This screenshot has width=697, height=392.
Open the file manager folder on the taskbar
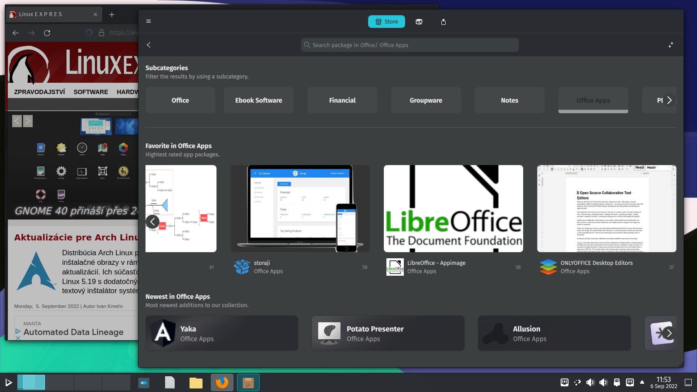tap(196, 382)
